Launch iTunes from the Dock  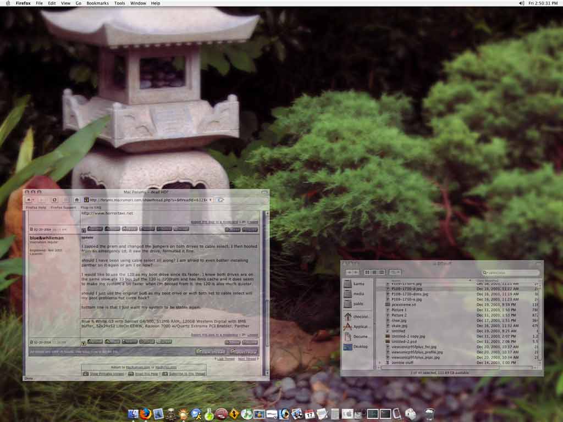pos(247,414)
